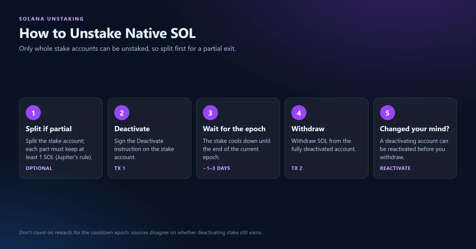
Task: Click the "Split if partial" card title
Action: 49,129
